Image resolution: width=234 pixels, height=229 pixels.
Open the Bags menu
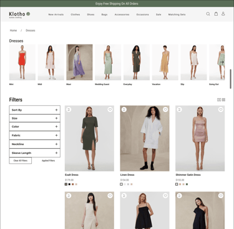pyautogui.click(x=104, y=14)
